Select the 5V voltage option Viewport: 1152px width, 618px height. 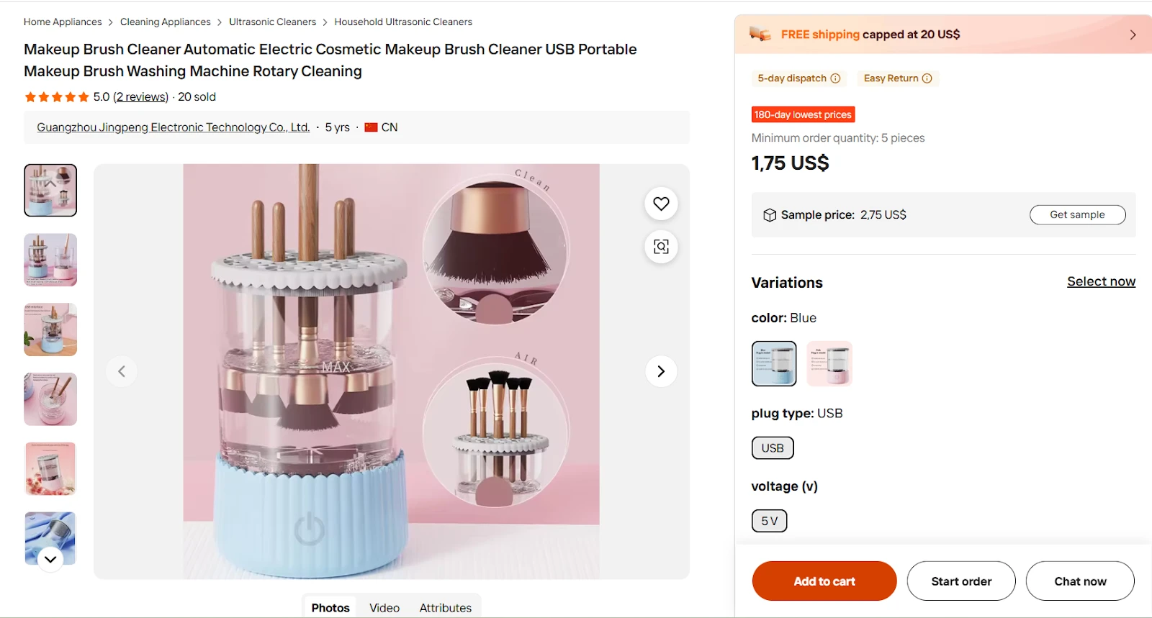(x=769, y=521)
